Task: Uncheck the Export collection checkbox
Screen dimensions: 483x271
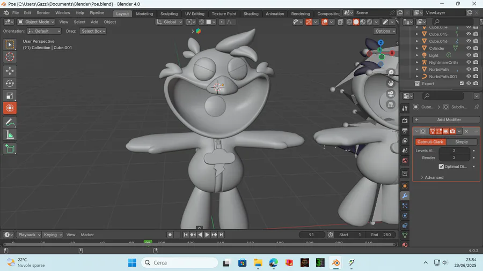Action: (462, 83)
